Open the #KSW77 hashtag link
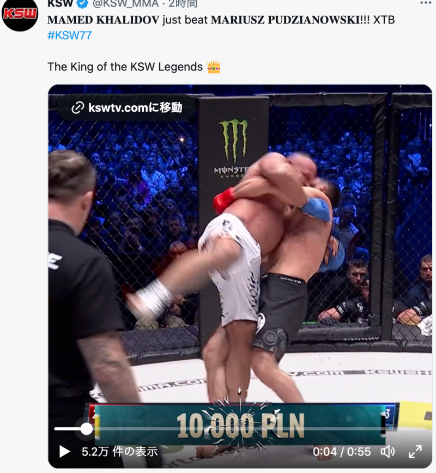Image resolution: width=436 pixels, height=473 pixels. [70, 35]
